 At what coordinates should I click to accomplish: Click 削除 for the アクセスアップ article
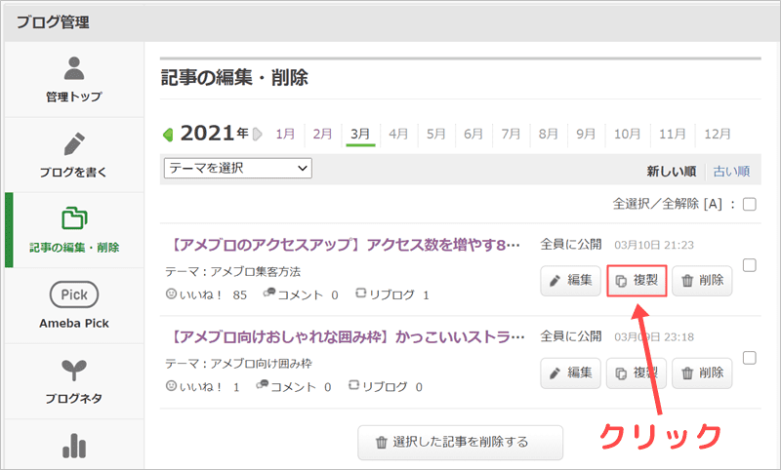pyautogui.click(x=702, y=281)
